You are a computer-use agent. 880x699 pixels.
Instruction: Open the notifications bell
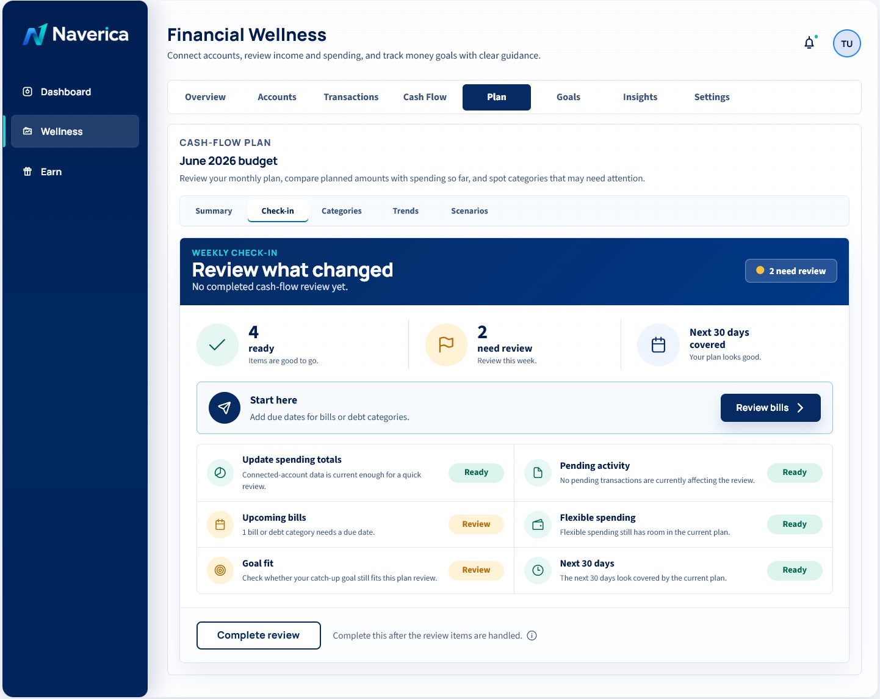point(809,43)
